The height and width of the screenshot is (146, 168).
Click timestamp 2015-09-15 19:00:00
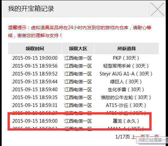(35, 58)
